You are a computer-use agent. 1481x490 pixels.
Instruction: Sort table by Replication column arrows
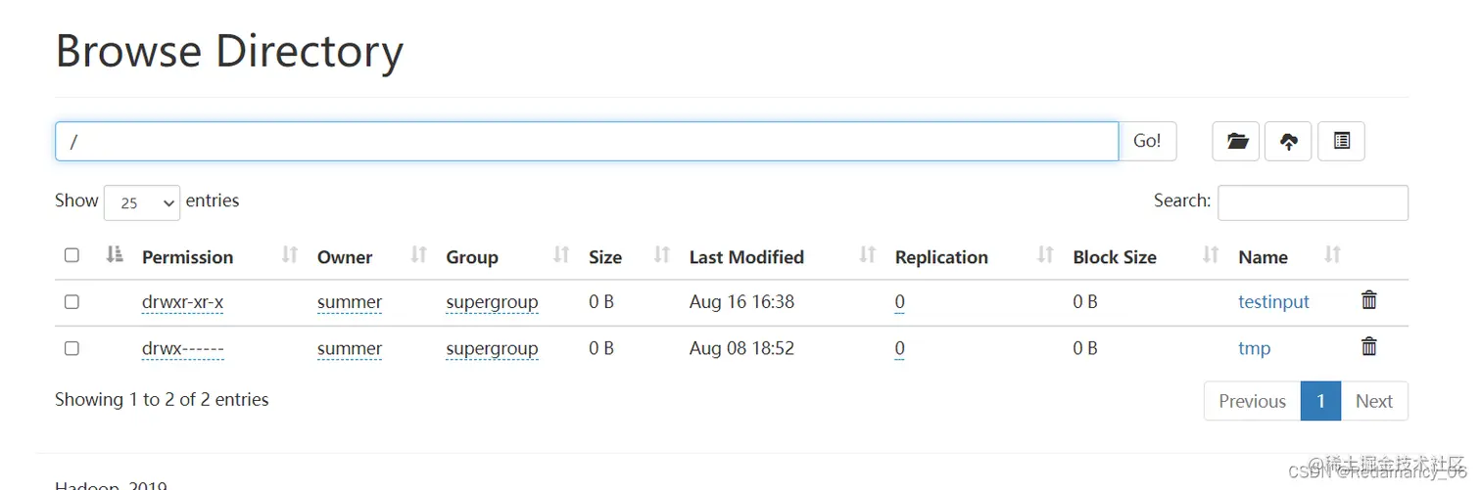point(1045,255)
